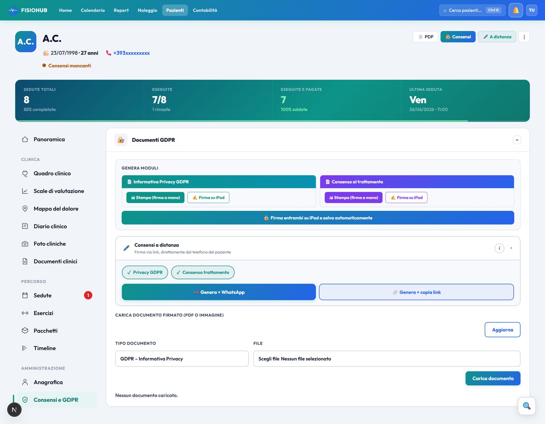The height and width of the screenshot is (424, 545).
Task: Switch to the Calendario menu
Action: coord(93,10)
